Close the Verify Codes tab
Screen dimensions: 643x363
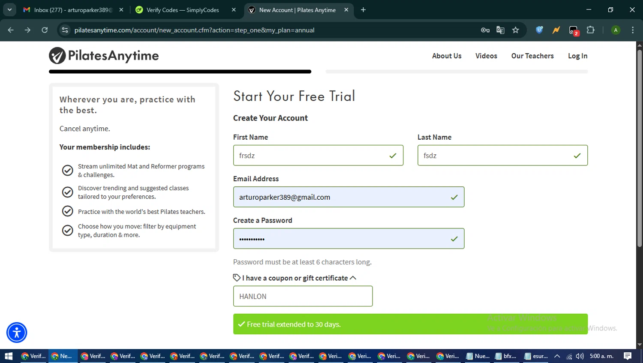[234, 10]
